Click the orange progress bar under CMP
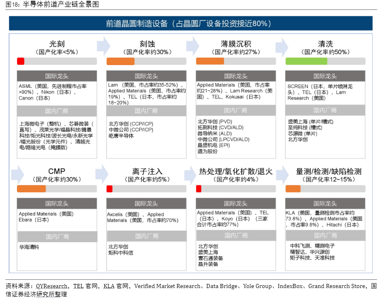Image resolution: width=381 pixels, height=300 pixels. click(x=31, y=189)
